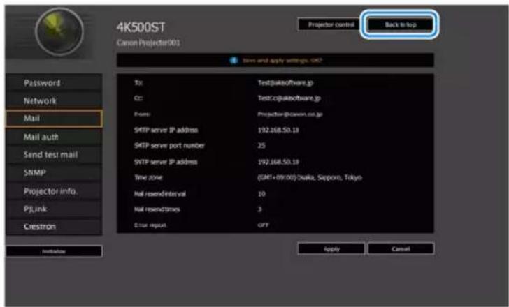Screen dimensions: 509x307
Task: Click the blue info icon in message bar
Action: point(234,61)
